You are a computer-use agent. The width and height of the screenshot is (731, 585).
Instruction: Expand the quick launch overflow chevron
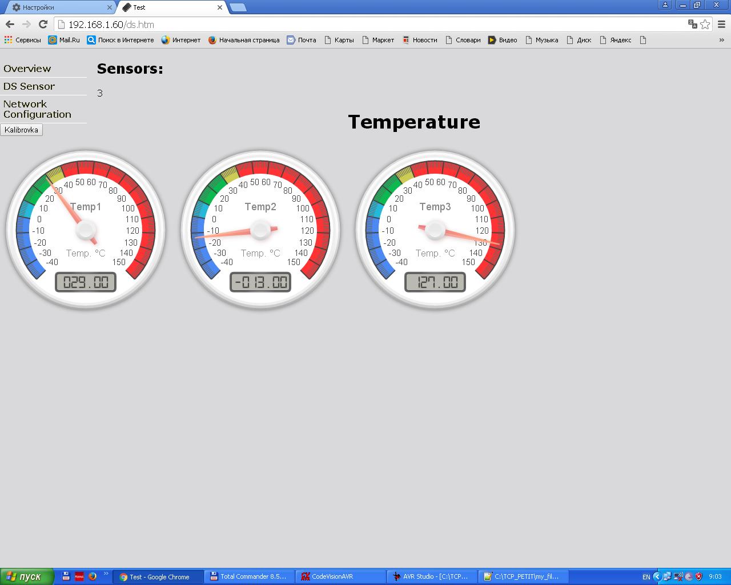click(106, 574)
